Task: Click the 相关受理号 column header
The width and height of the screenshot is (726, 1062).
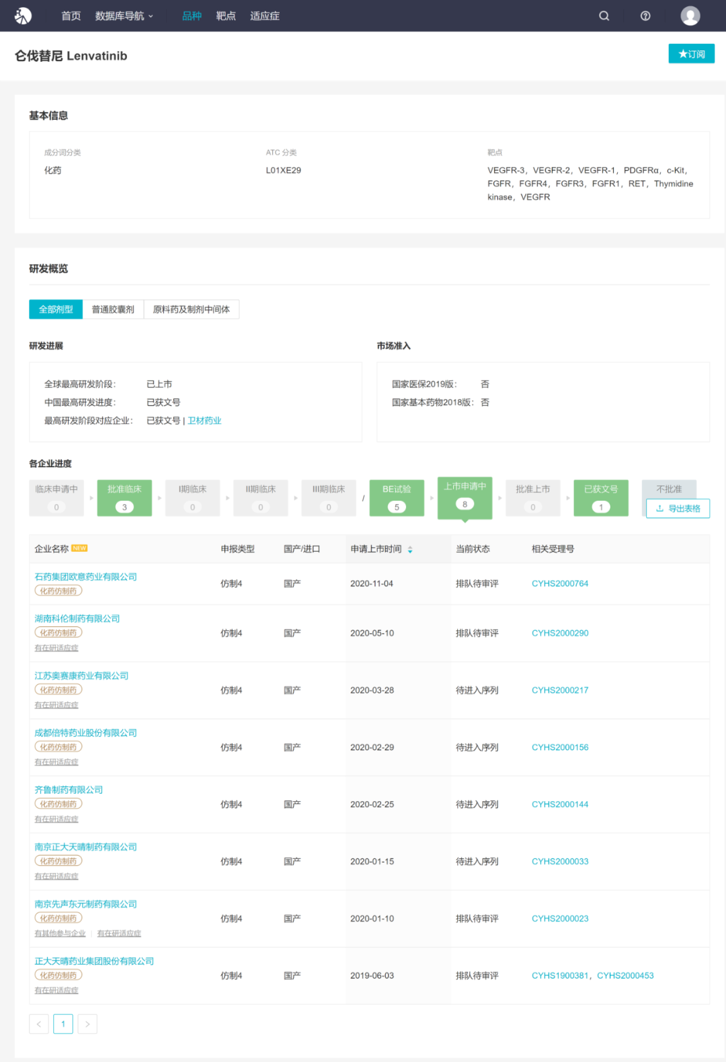Action: pos(553,549)
